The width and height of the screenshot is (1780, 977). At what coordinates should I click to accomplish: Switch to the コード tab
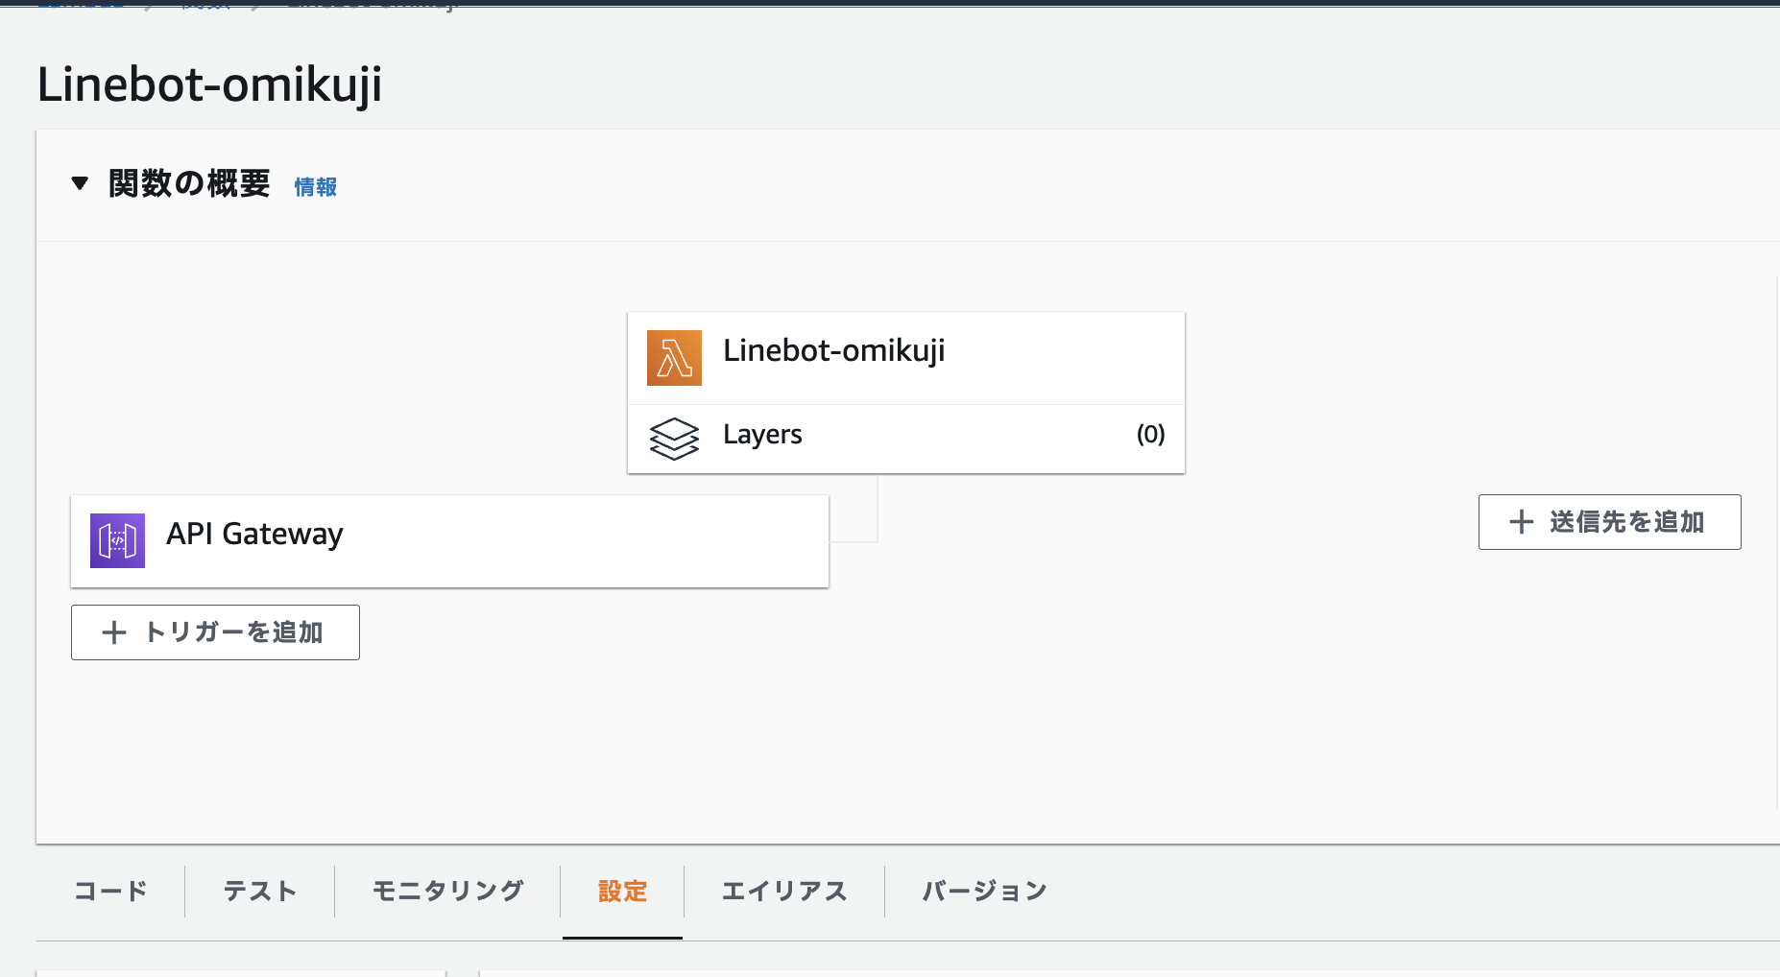(109, 891)
